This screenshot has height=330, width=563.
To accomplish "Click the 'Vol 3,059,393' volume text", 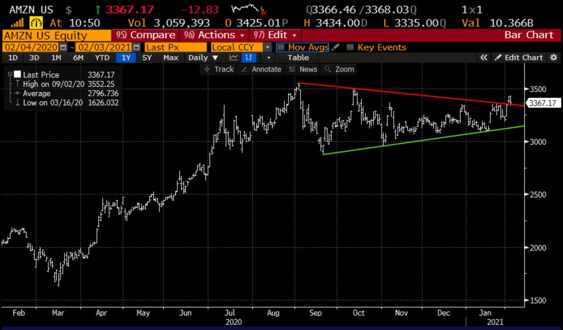I will click(169, 23).
